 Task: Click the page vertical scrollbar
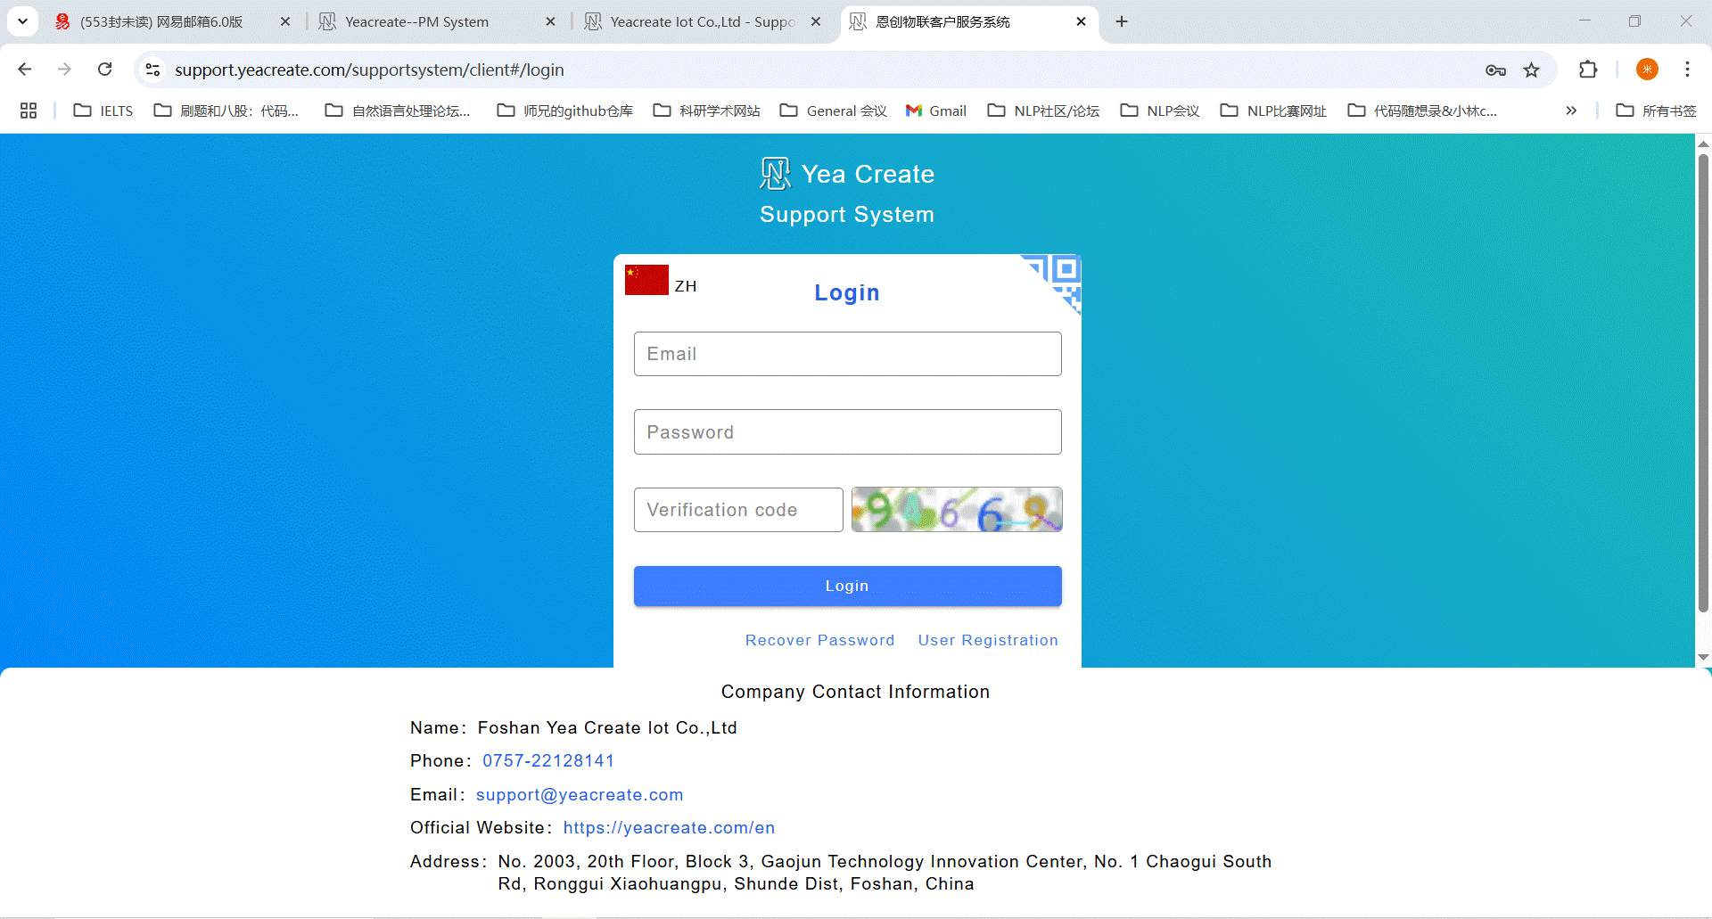coord(1703,383)
